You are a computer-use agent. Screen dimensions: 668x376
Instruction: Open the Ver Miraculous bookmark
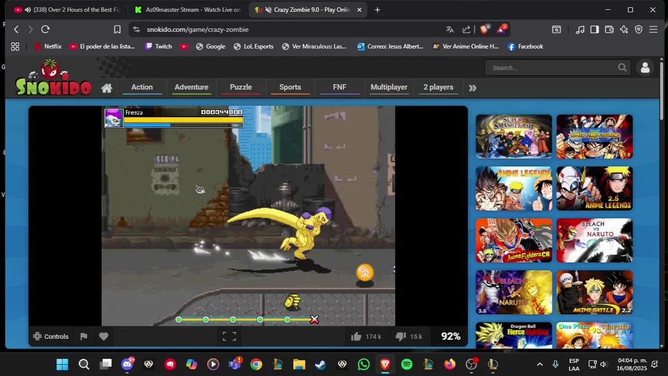(x=314, y=46)
